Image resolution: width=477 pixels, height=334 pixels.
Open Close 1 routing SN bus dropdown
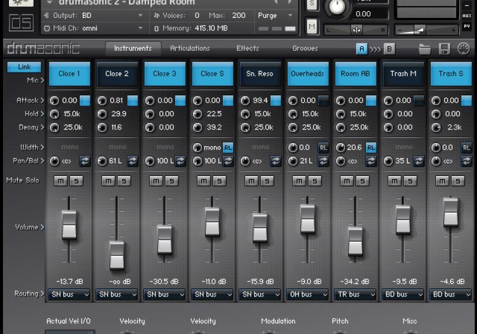point(69,294)
